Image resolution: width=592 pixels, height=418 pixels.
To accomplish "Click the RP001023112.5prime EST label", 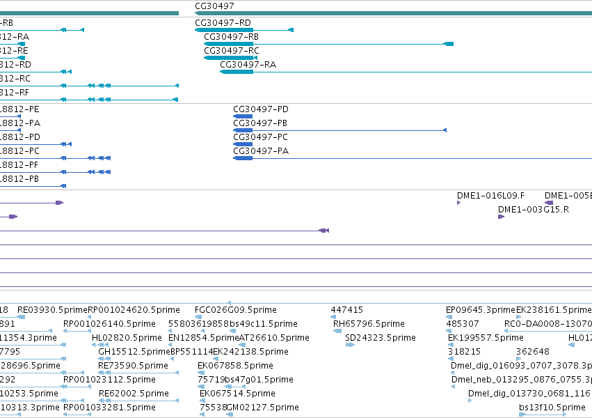I will (x=109, y=380).
